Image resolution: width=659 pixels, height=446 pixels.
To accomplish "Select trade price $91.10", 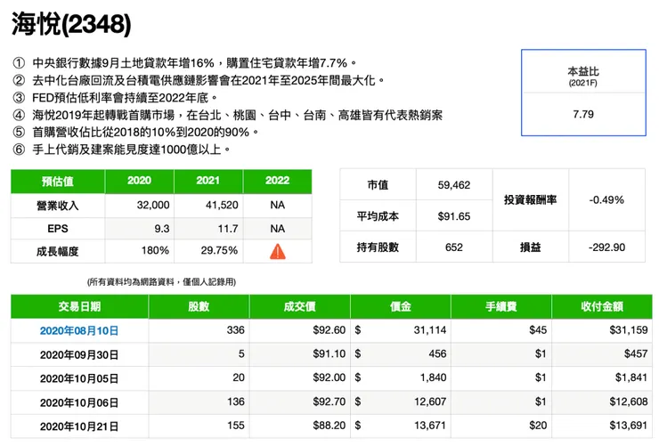I will [x=329, y=353].
